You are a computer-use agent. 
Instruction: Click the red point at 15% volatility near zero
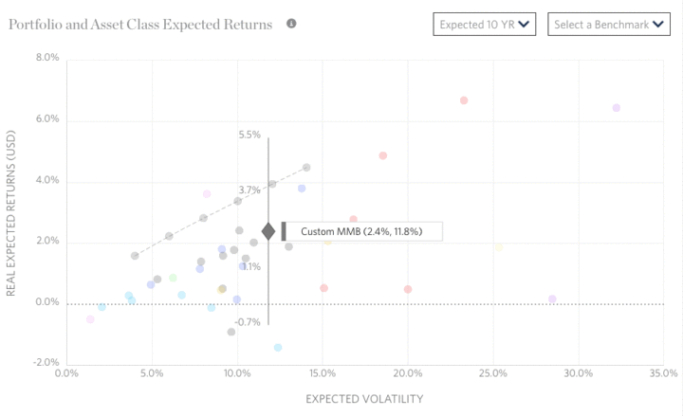pyautogui.click(x=323, y=288)
